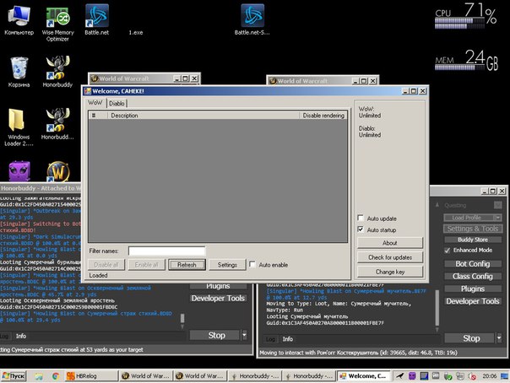
Task: Expand the dropdown arrow next to right Stop button
Action: pos(500,337)
